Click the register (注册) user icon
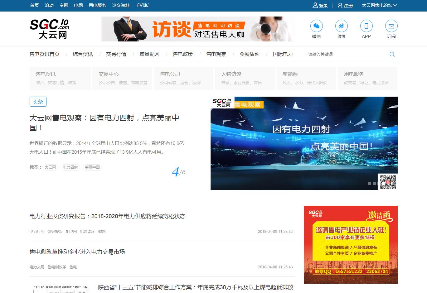Viewport: 427px width, 293px height. [x=340, y=5]
